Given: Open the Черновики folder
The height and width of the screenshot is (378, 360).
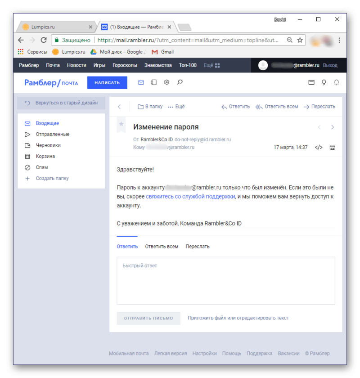Looking at the screenshot, I should pos(48,145).
